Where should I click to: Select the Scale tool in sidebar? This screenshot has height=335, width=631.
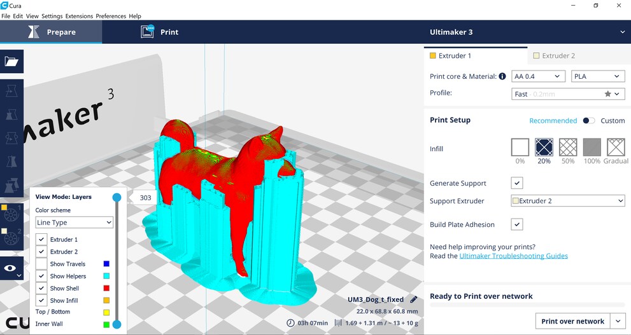11,115
